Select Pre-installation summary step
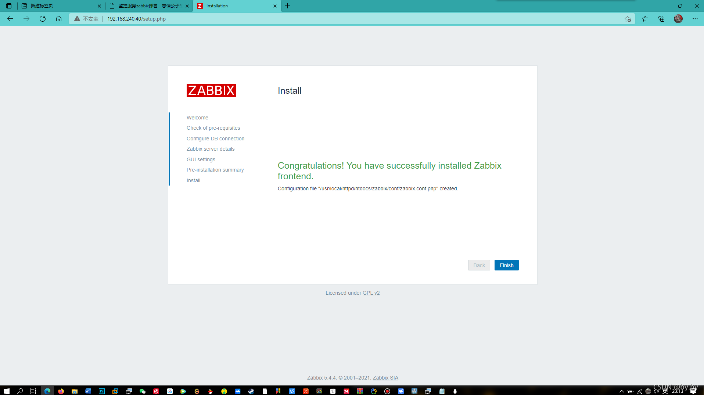 click(x=215, y=170)
